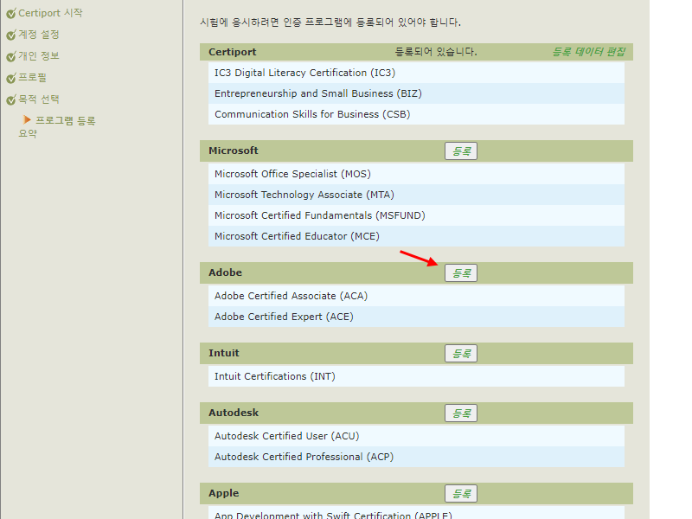Click the Apple section header title
692x519 pixels.
224,493
